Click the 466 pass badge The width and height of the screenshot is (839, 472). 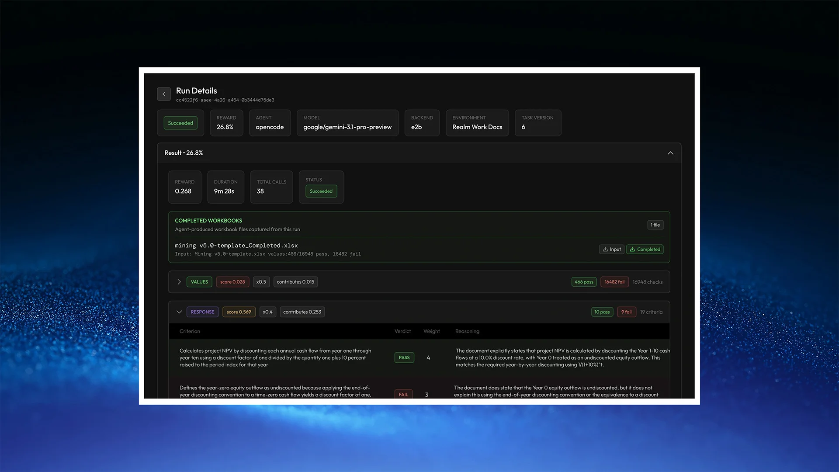click(x=584, y=282)
